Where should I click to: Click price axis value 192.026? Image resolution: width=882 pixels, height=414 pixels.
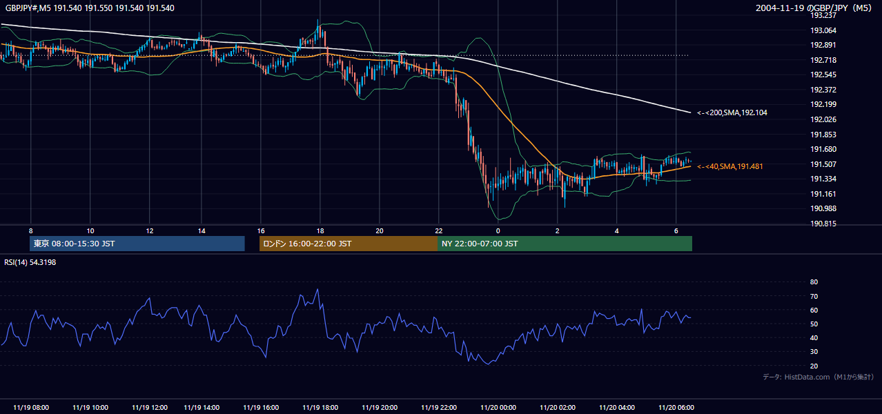(823, 119)
